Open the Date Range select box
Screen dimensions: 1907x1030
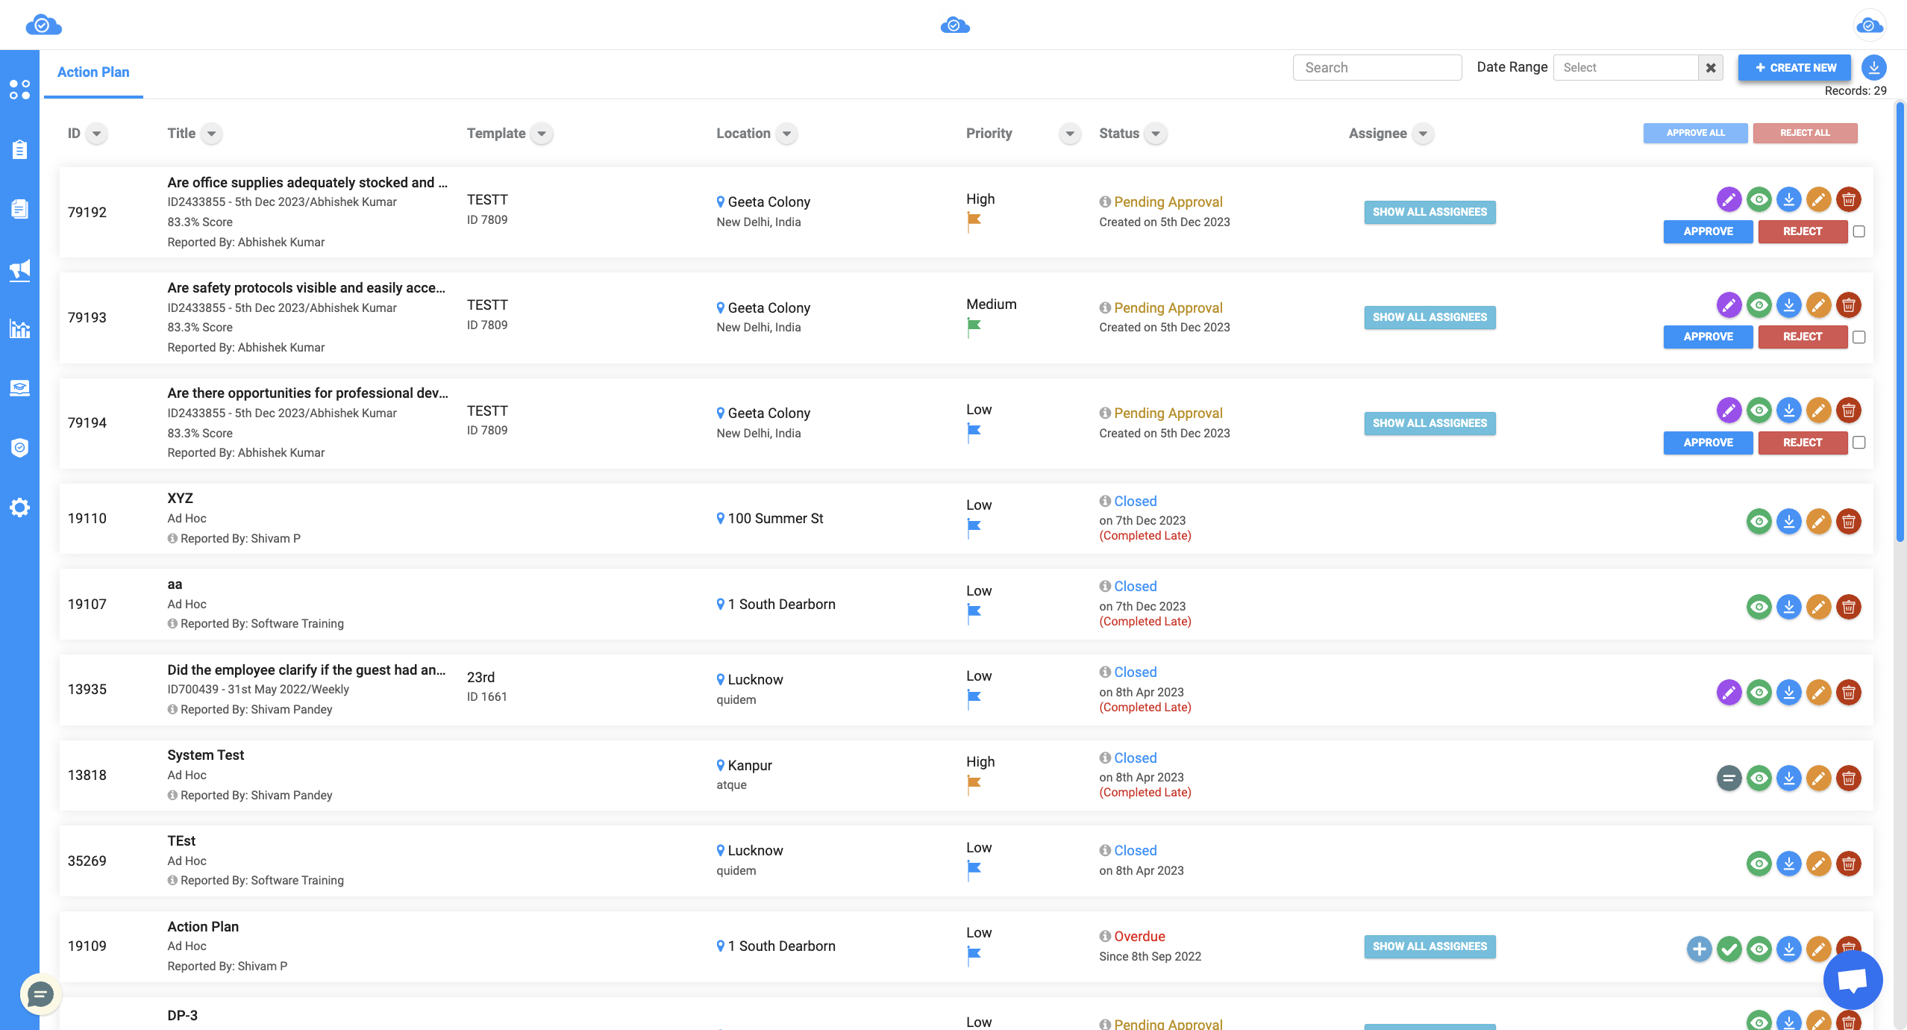[x=1625, y=67]
